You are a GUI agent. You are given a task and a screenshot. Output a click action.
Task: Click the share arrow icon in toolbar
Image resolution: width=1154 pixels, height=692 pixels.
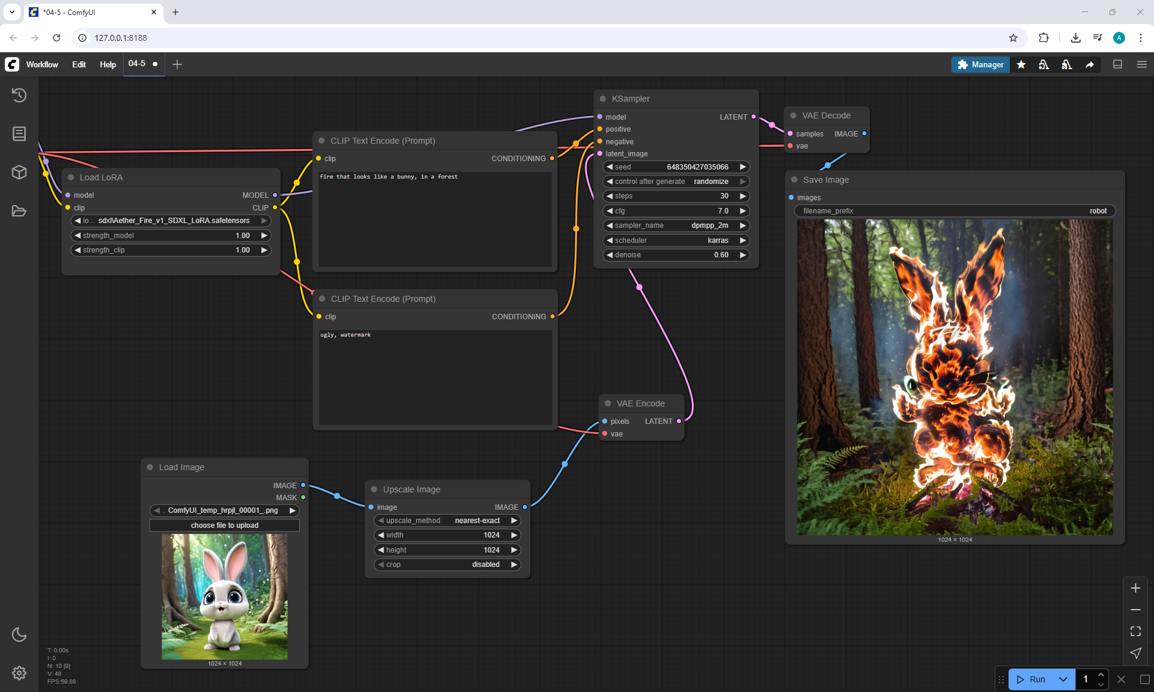point(1090,64)
